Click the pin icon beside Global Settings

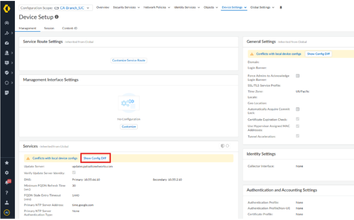pyautogui.click(x=281, y=7)
